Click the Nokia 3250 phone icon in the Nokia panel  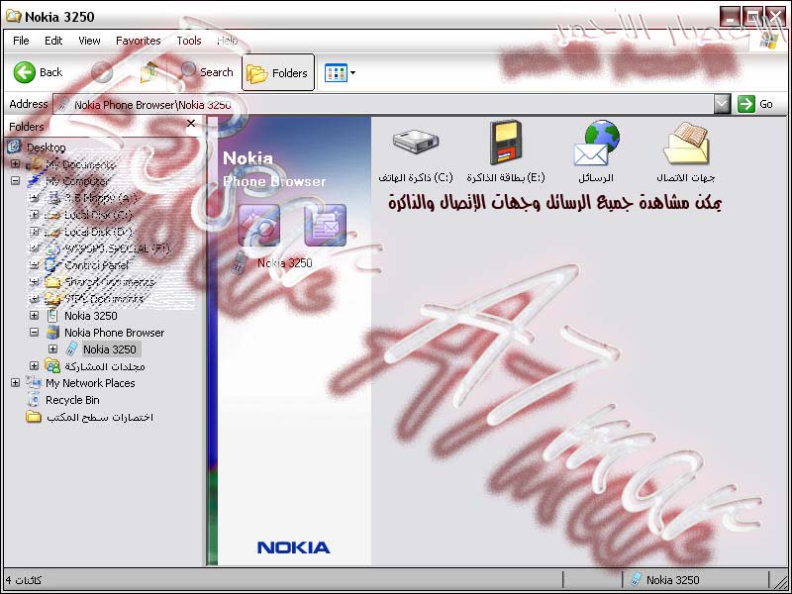(239, 263)
